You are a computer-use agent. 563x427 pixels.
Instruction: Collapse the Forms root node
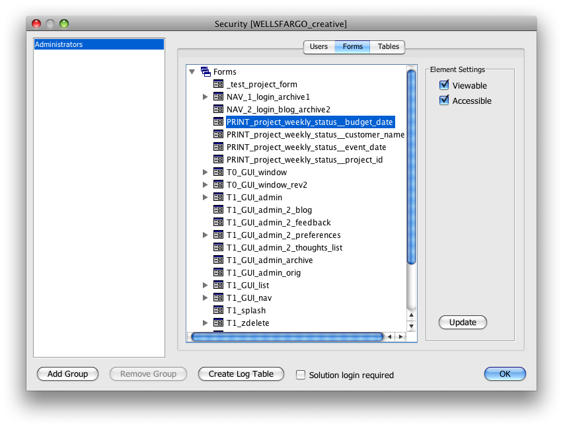click(192, 72)
